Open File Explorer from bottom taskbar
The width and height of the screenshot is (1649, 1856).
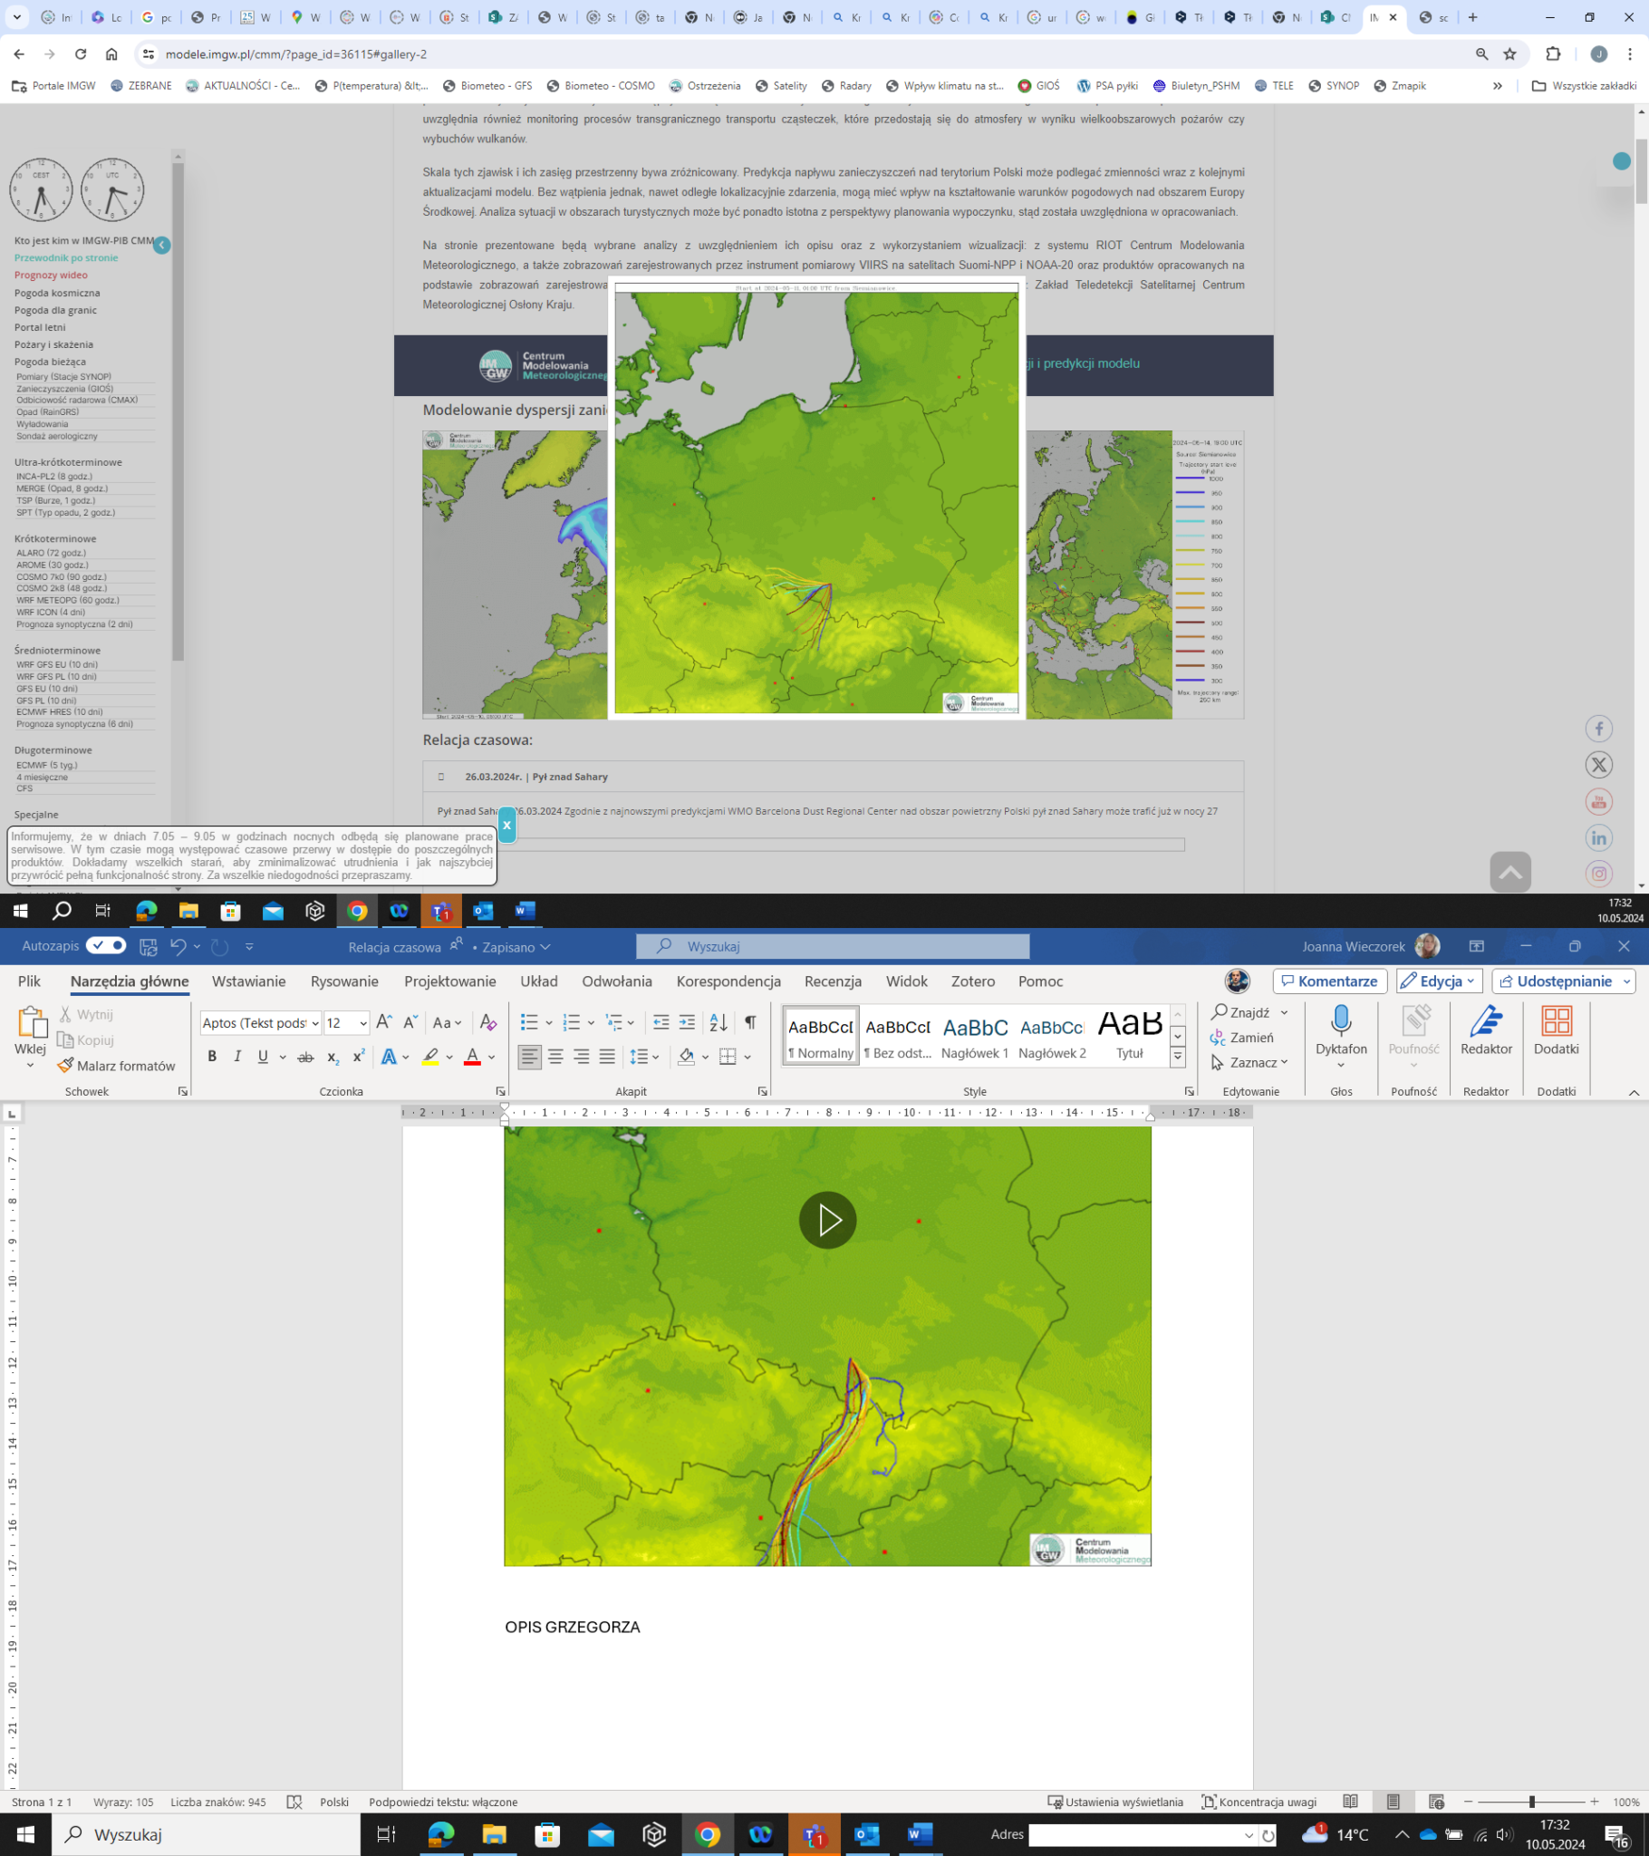493,1835
